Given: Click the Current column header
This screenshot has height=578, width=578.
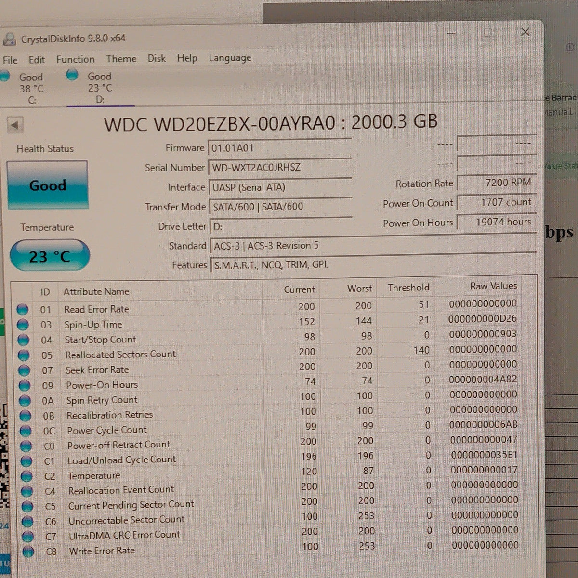Looking at the screenshot, I should click(x=299, y=289).
